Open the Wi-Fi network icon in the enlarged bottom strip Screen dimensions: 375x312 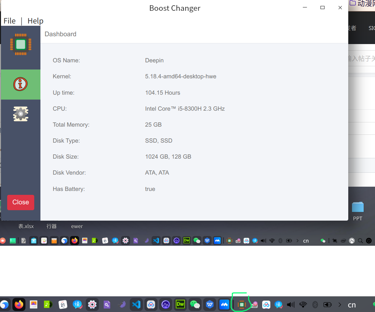click(x=303, y=304)
